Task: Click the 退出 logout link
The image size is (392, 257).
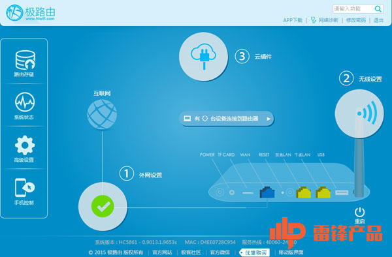Action: [x=378, y=20]
